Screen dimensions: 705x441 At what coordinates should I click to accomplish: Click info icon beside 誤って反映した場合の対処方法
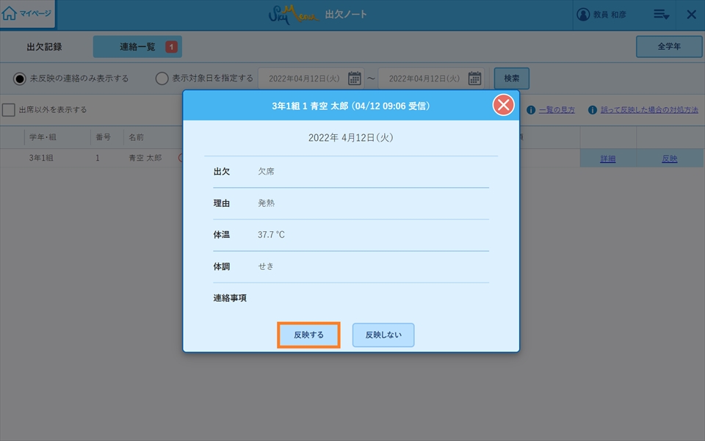(592, 110)
